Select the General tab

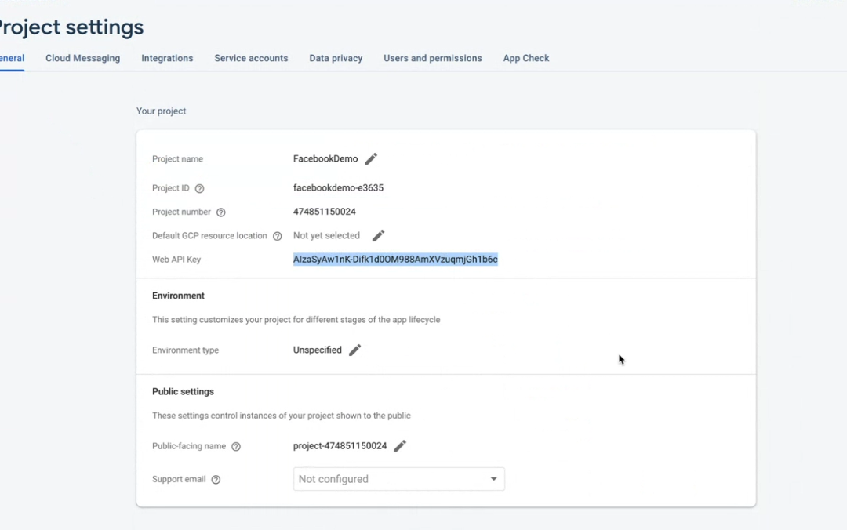11,58
